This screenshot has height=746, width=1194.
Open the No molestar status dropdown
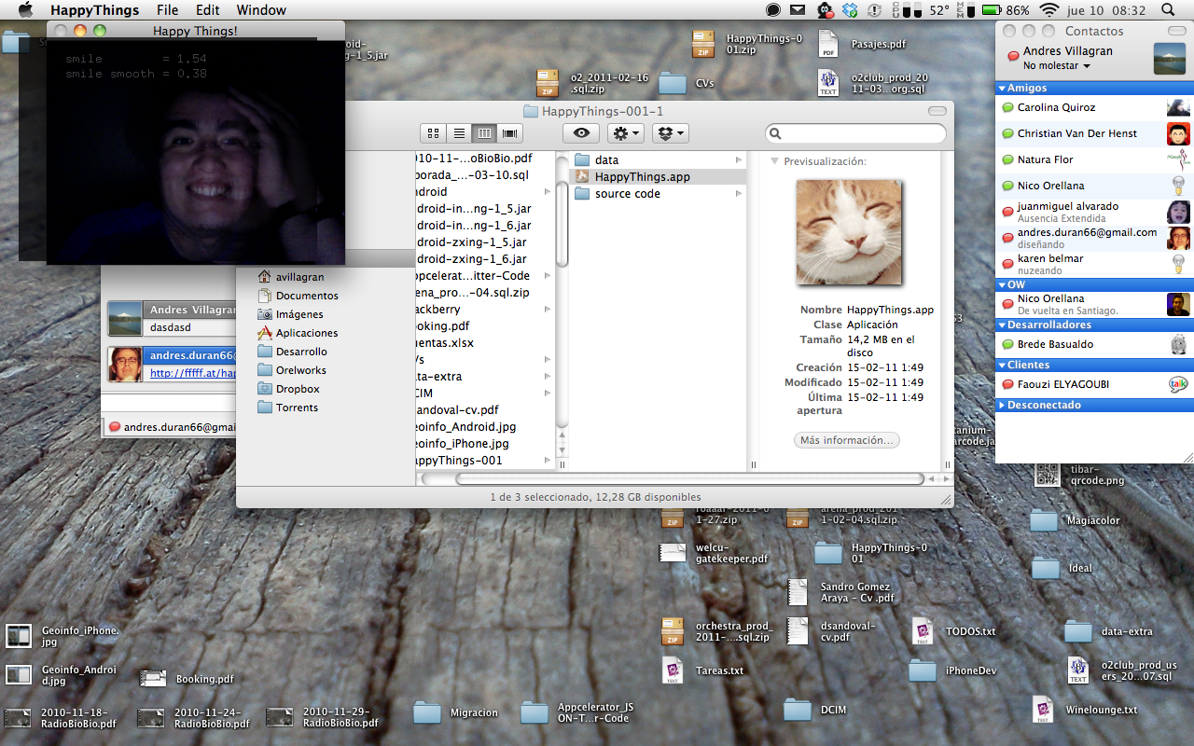click(1057, 66)
